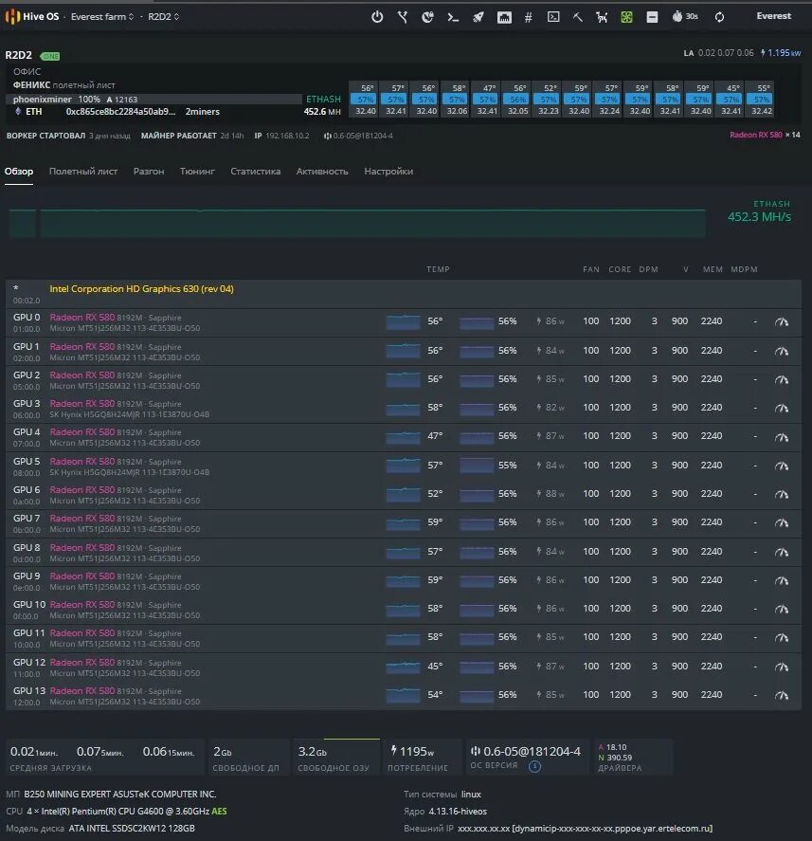Click the 1.195 kW power reading
The height and width of the screenshot is (841, 812).
pos(781,52)
